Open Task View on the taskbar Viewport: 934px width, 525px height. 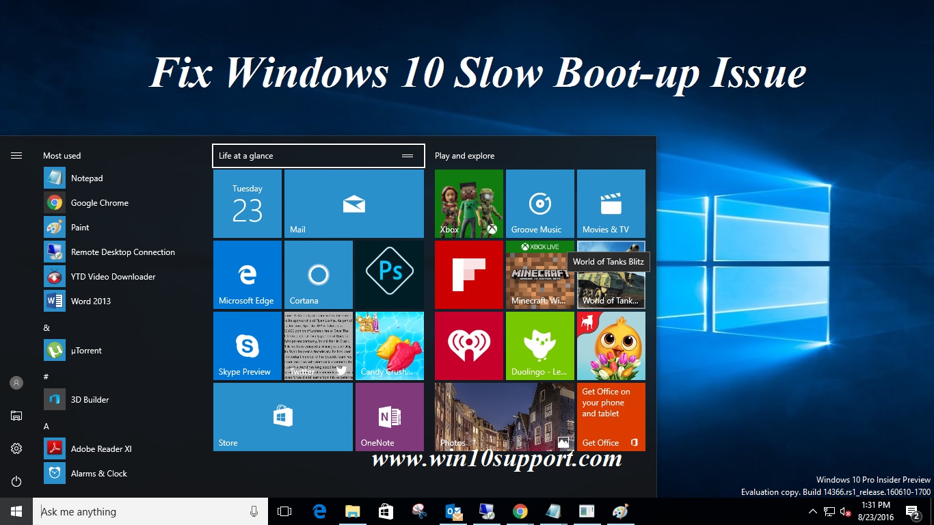coord(284,511)
